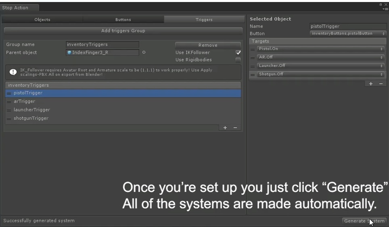Open the Launcher.Off target dropdown
The width and height of the screenshot is (389, 227).
[321, 66]
